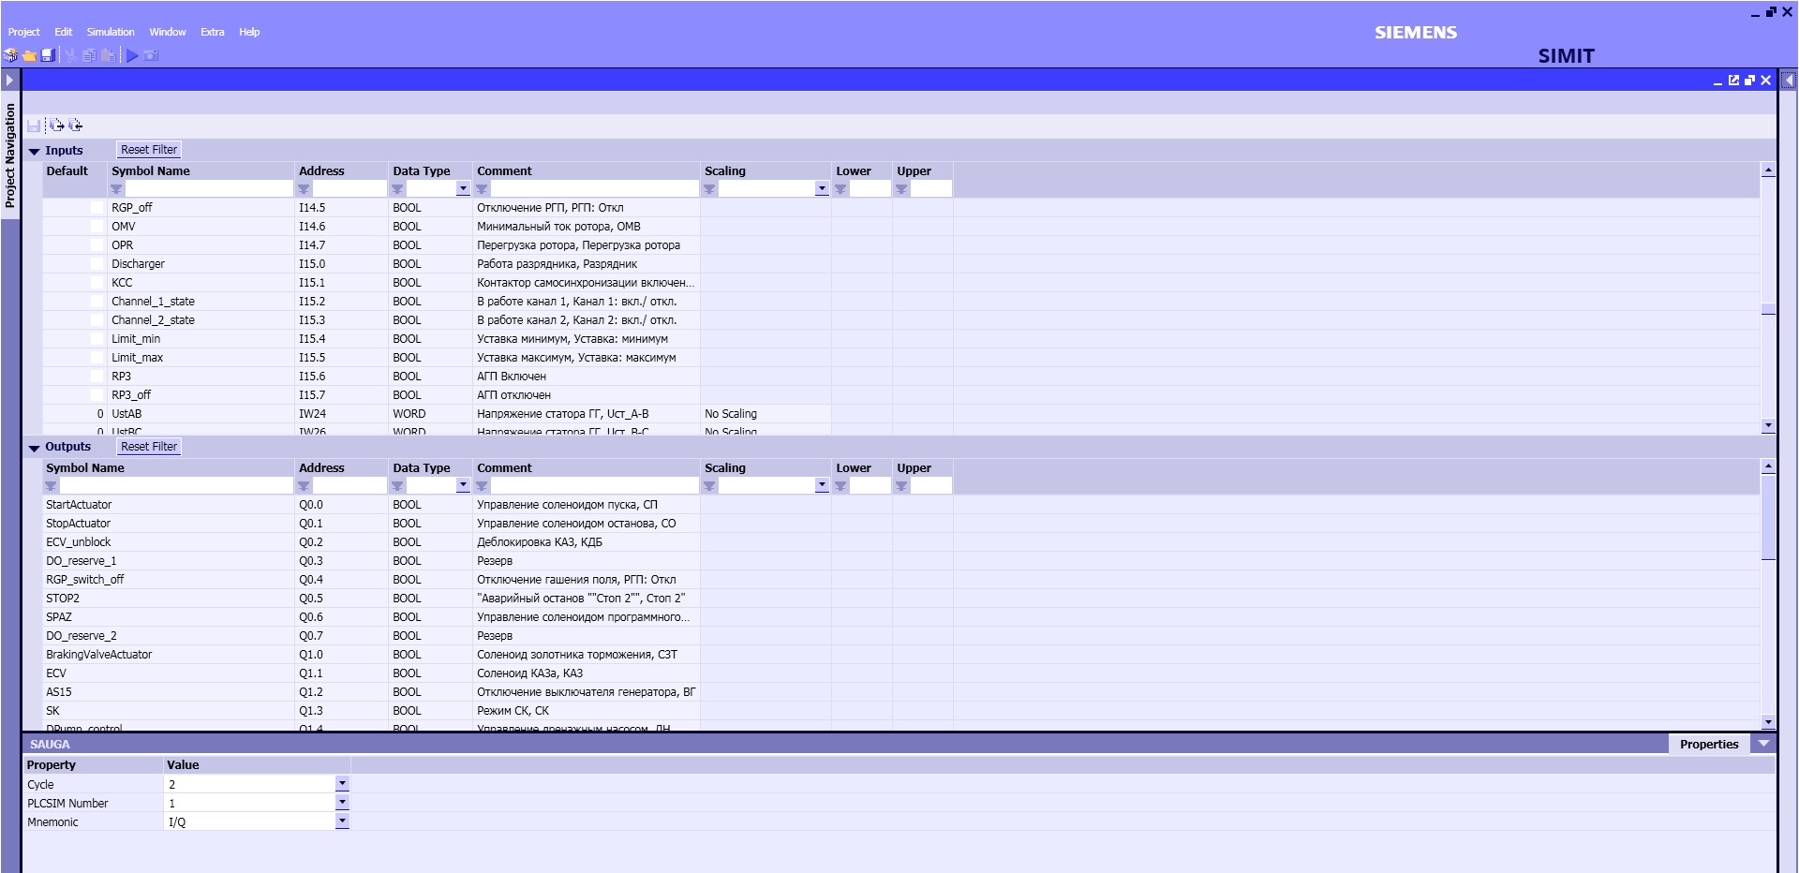Click the snapshot camera icon
The height and width of the screenshot is (873, 1799).
151,55
